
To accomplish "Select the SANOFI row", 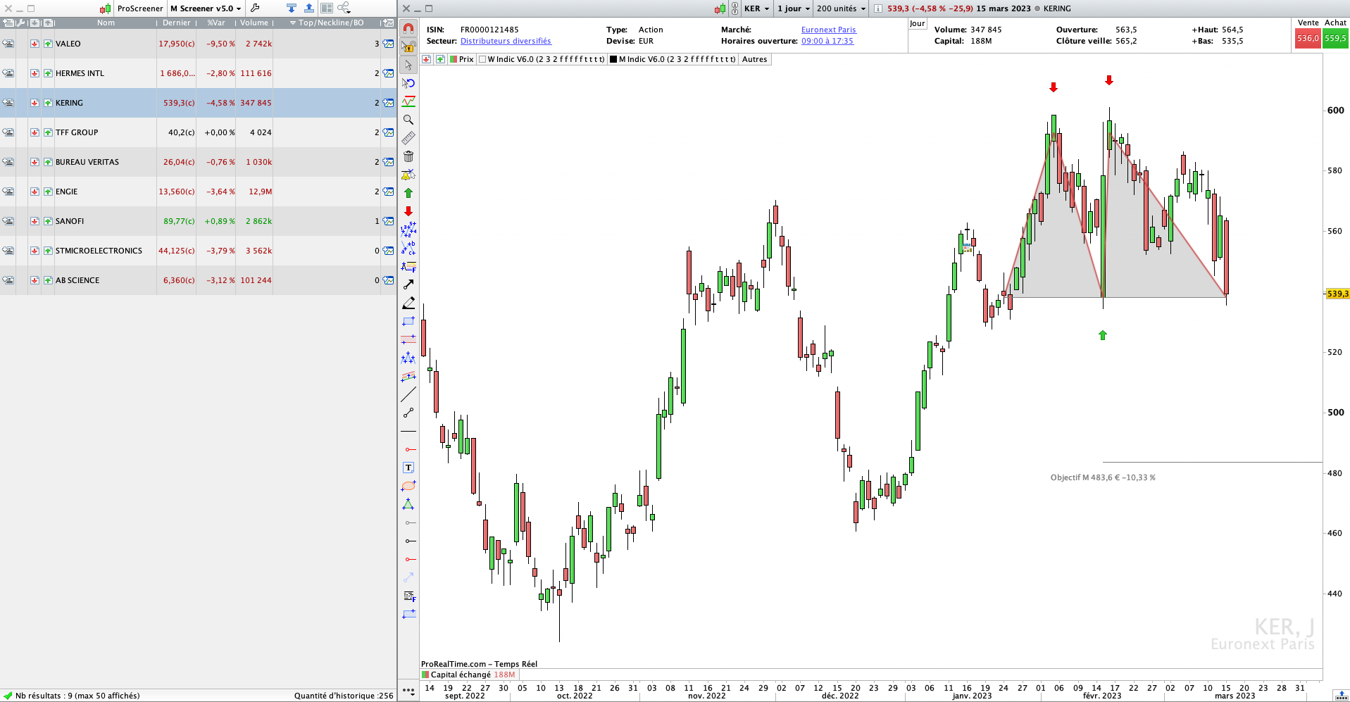I will tap(198, 221).
